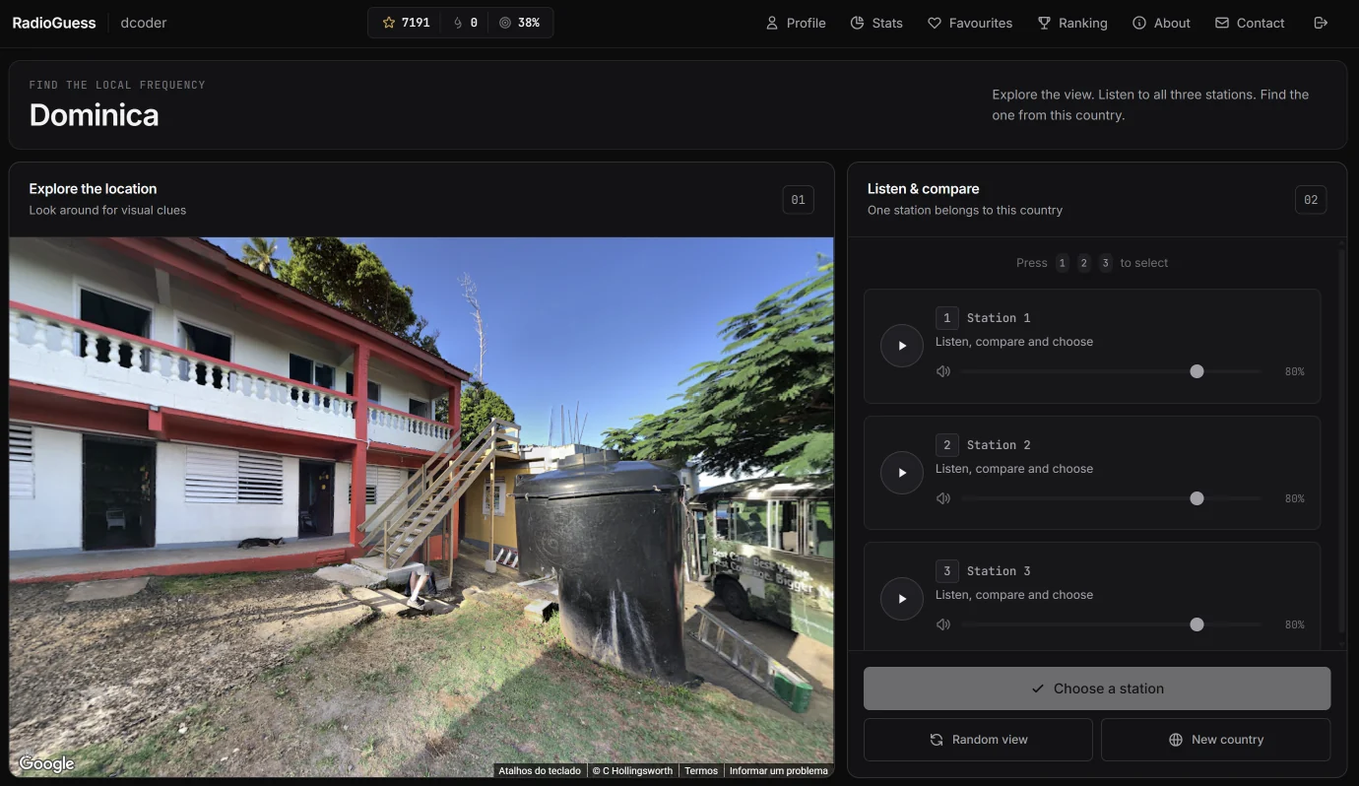Mute Station 2 speaker icon
1359x786 pixels.
[943, 498]
